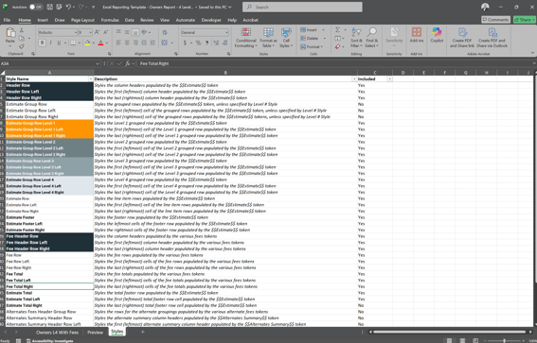
Task: Open the Style Name column filter dropdown
Action: tap(91, 79)
